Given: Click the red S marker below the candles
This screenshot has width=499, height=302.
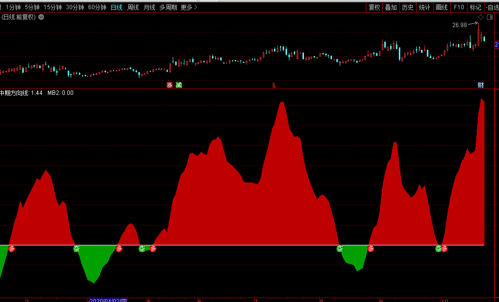Looking at the screenshot, I should click(x=274, y=86).
